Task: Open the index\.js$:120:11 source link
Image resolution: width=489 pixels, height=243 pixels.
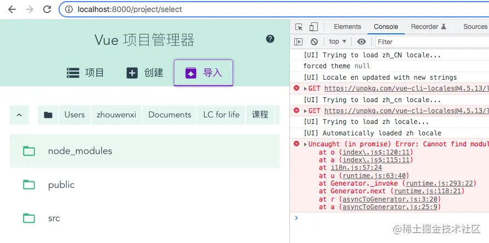Action: click(x=377, y=152)
